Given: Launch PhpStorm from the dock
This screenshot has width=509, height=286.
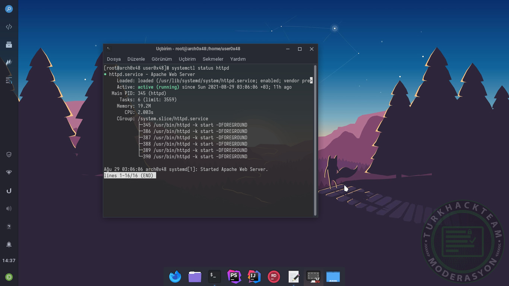Looking at the screenshot, I should click(234, 276).
